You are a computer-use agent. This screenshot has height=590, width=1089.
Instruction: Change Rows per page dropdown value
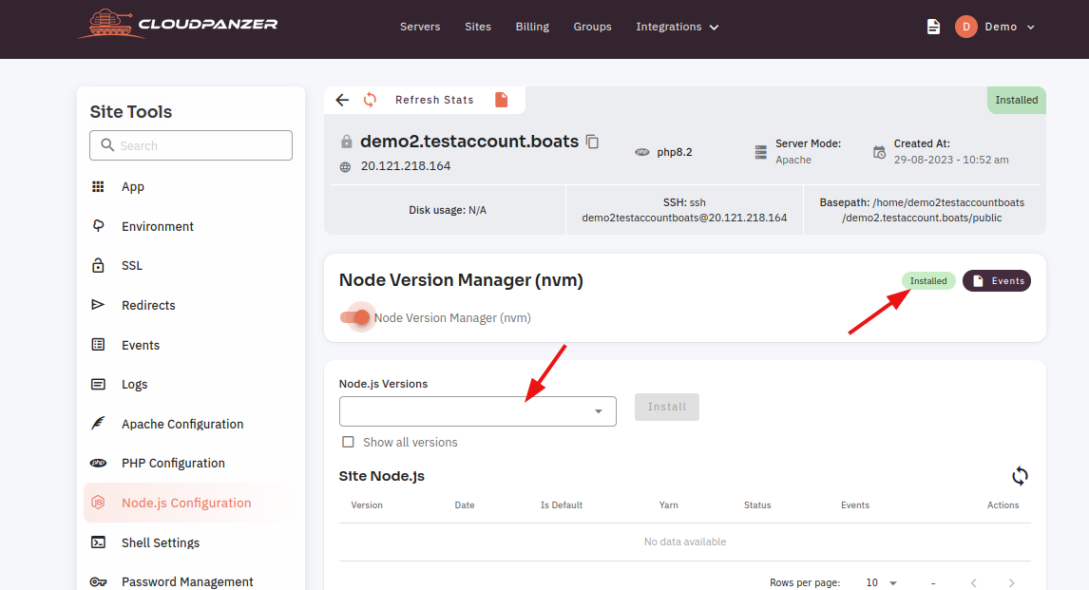(881, 583)
